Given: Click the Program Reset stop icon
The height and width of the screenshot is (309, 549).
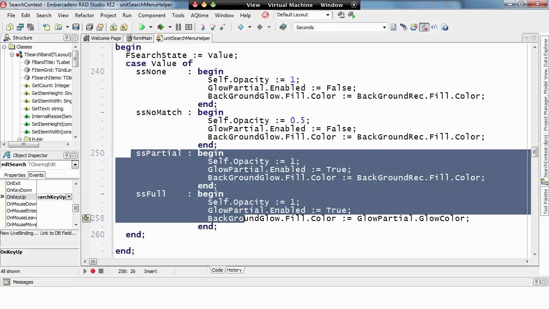Looking at the screenshot, I should click(188, 27).
